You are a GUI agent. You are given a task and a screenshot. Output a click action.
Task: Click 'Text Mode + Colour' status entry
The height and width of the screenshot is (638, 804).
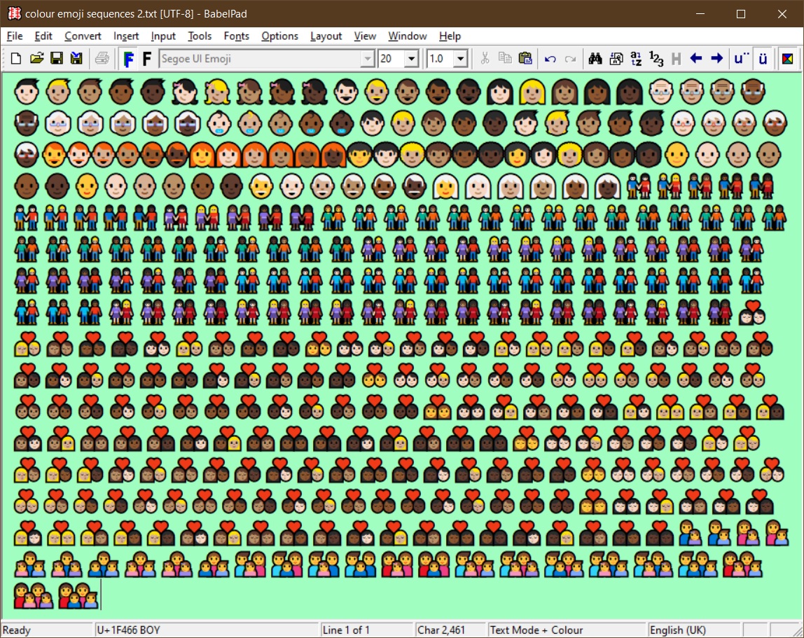pyautogui.click(x=536, y=630)
